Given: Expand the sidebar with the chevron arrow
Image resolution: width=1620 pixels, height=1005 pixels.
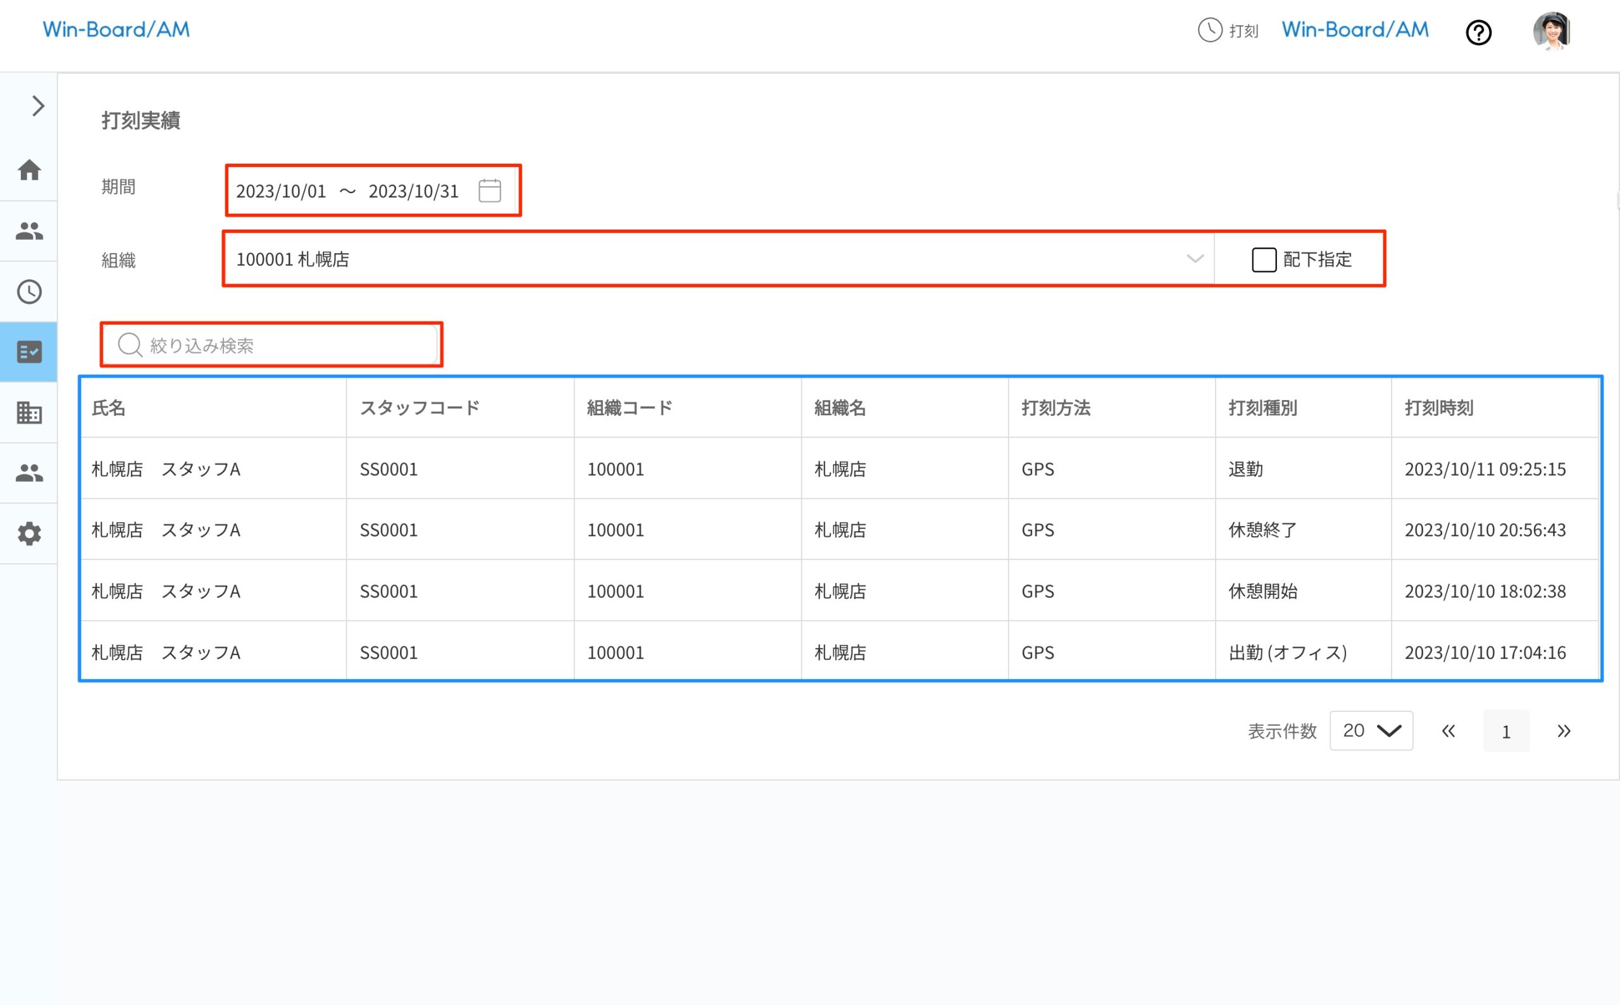Looking at the screenshot, I should coord(38,106).
